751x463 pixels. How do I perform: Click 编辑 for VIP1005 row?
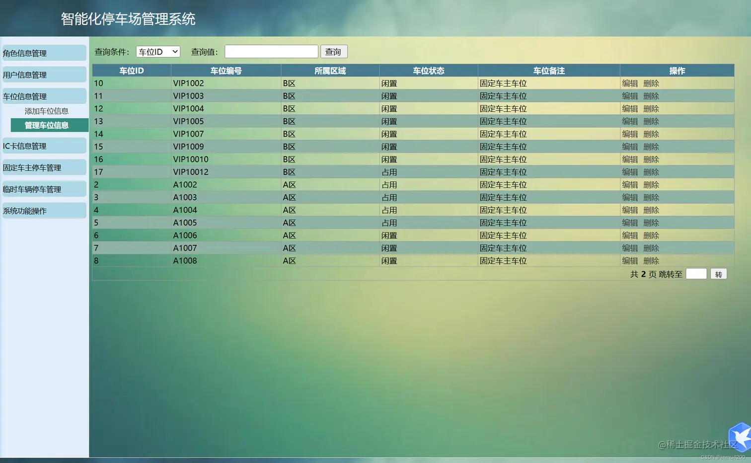pos(630,121)
